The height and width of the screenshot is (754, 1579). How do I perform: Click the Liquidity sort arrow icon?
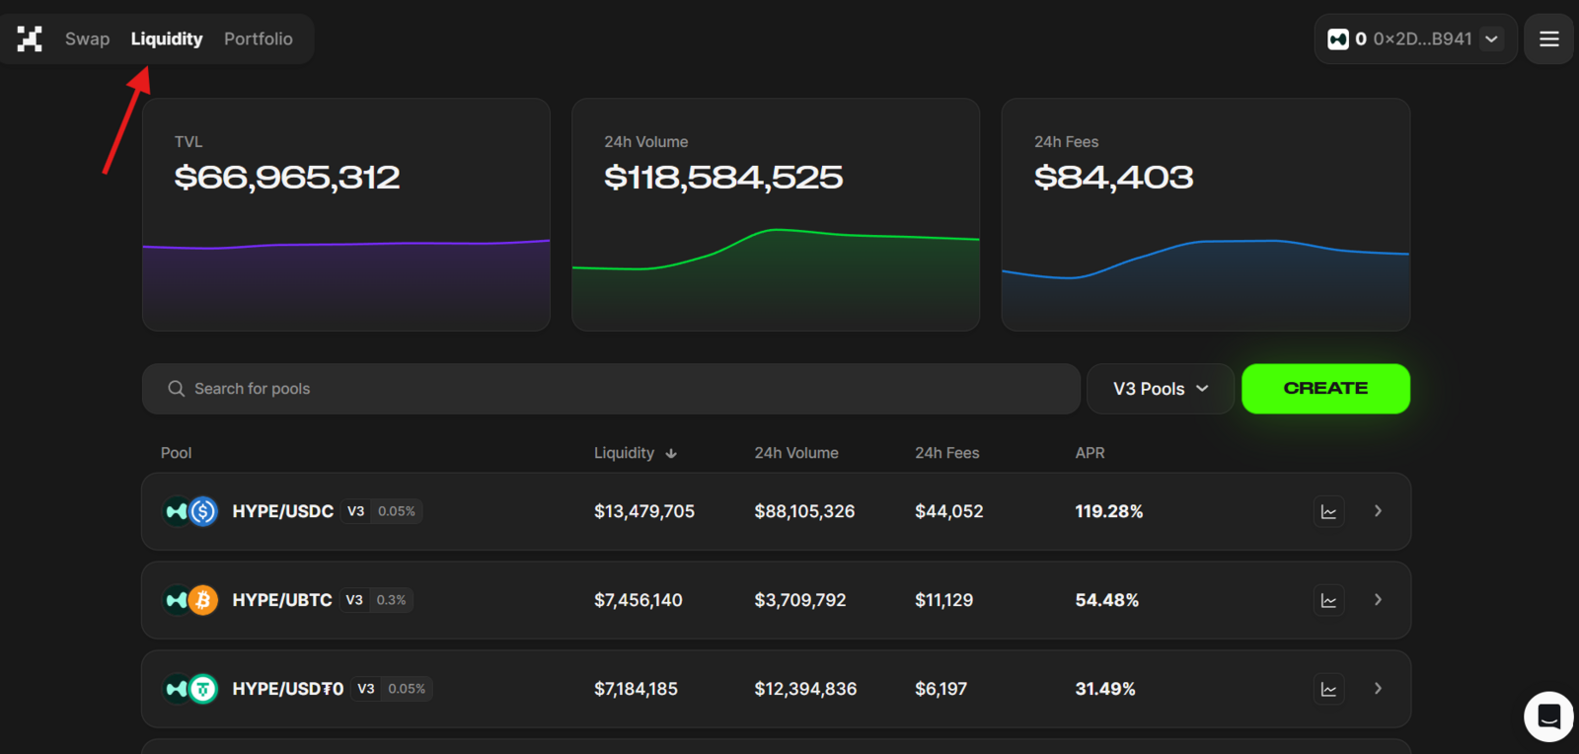point(671,454)
